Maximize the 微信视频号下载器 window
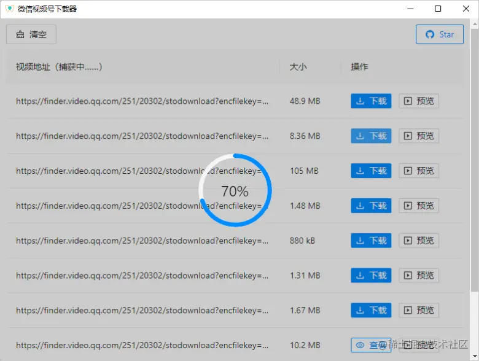This screenshot has width=479, height=361. coord(438,9)
